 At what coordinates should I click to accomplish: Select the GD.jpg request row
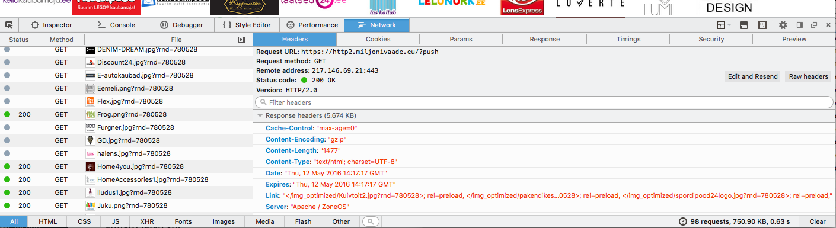pyautogui.click(x=126, y=140)
